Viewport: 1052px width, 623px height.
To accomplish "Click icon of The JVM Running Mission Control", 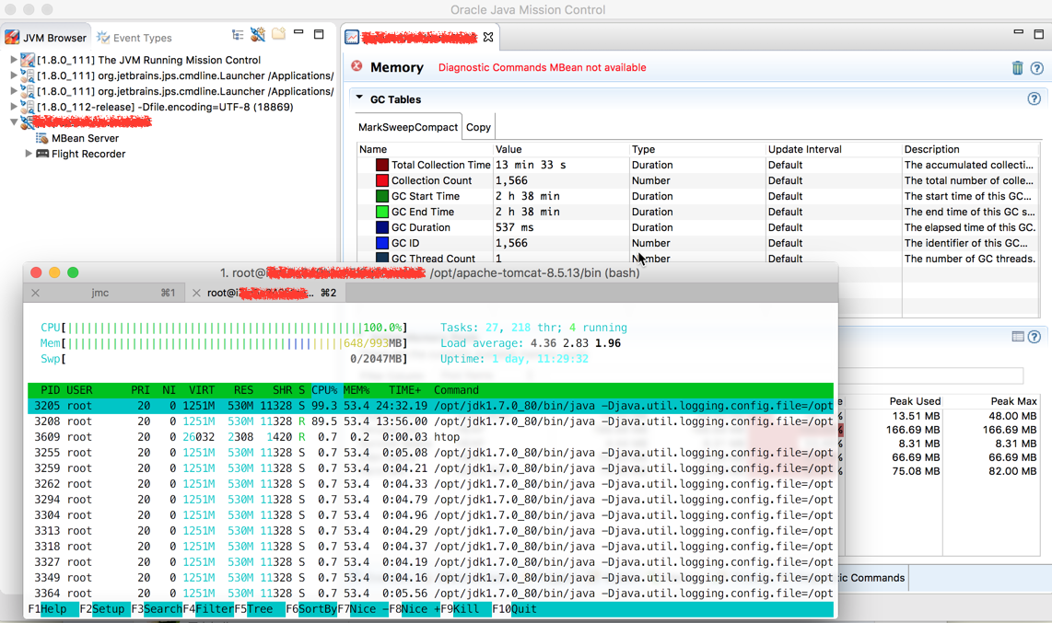I will click(28, 60).
